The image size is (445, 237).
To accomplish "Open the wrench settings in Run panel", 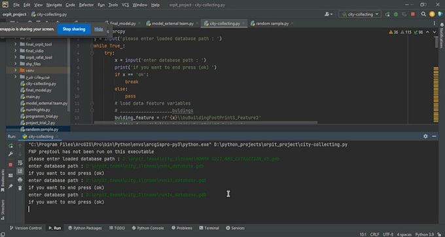I will [10, 154].
